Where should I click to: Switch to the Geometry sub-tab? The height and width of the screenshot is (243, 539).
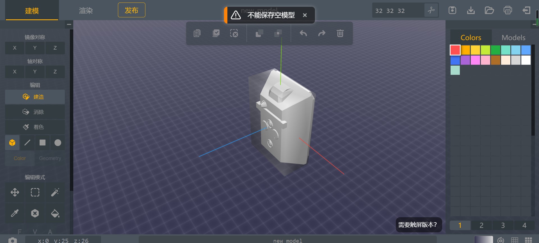coord(50,158)
